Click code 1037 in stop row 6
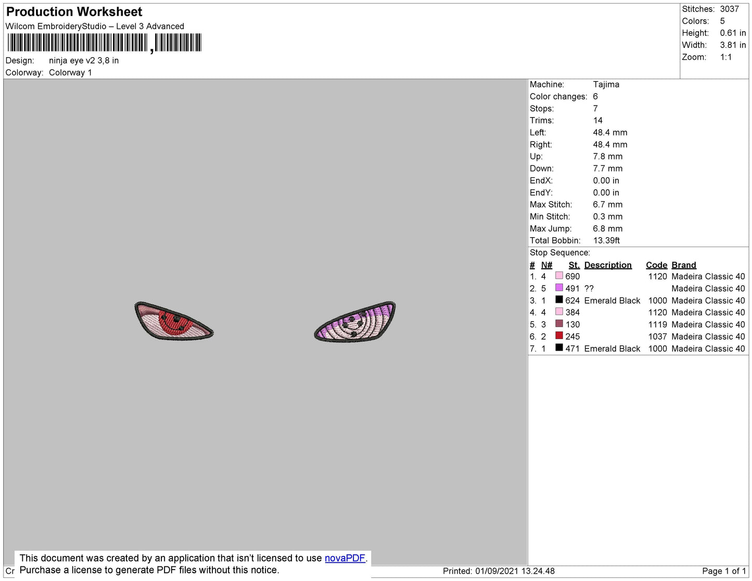Image resolution: width=752 pixels, height=581 pixels. [x=657, y=337]
